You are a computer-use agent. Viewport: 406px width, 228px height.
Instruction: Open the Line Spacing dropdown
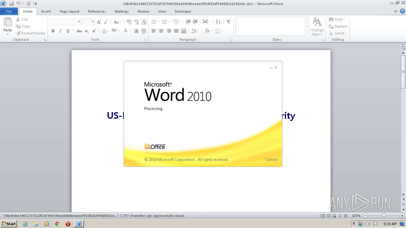195,31
